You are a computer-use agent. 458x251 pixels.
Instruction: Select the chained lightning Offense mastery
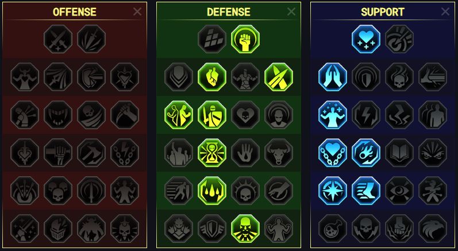tap(125, 153)
